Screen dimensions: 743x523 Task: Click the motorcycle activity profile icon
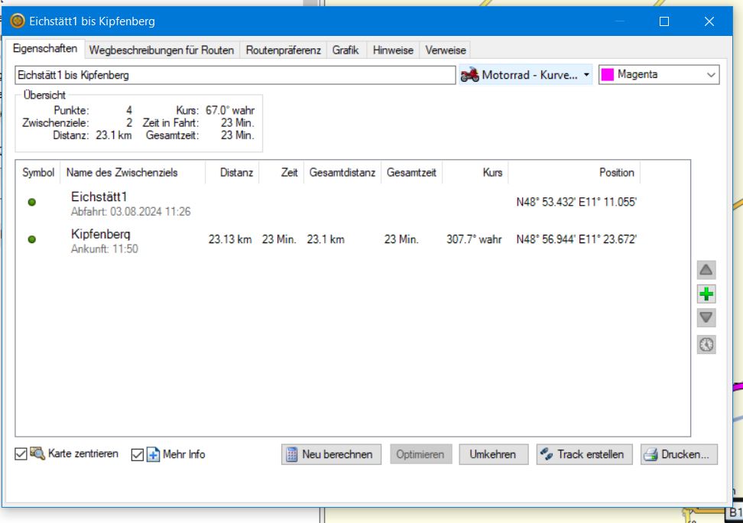pyautogui.click(x=470, y=75)
